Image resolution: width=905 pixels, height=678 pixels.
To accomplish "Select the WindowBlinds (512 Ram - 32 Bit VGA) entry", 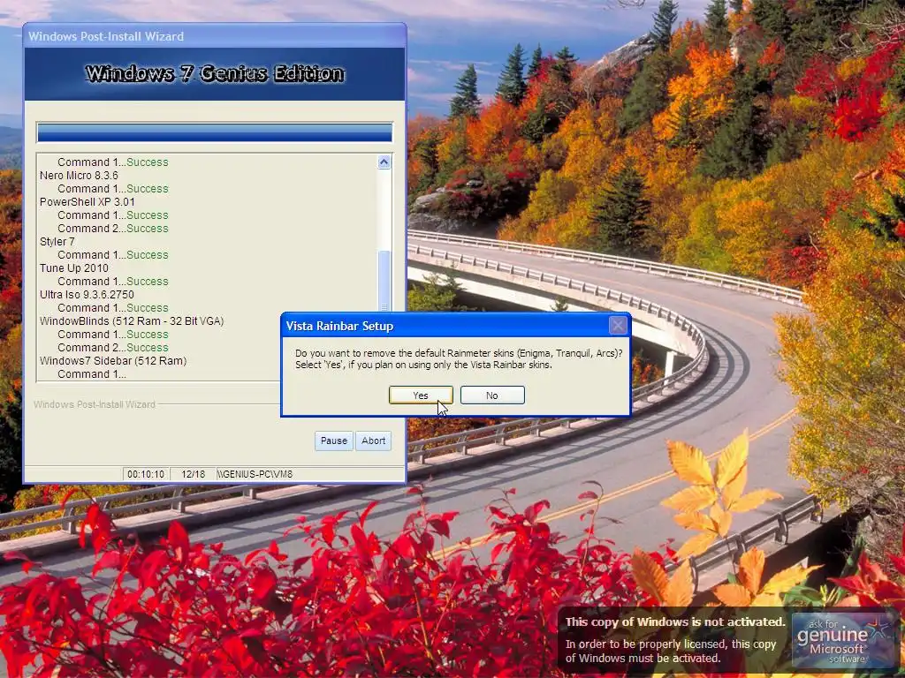I will pos(132,321).
